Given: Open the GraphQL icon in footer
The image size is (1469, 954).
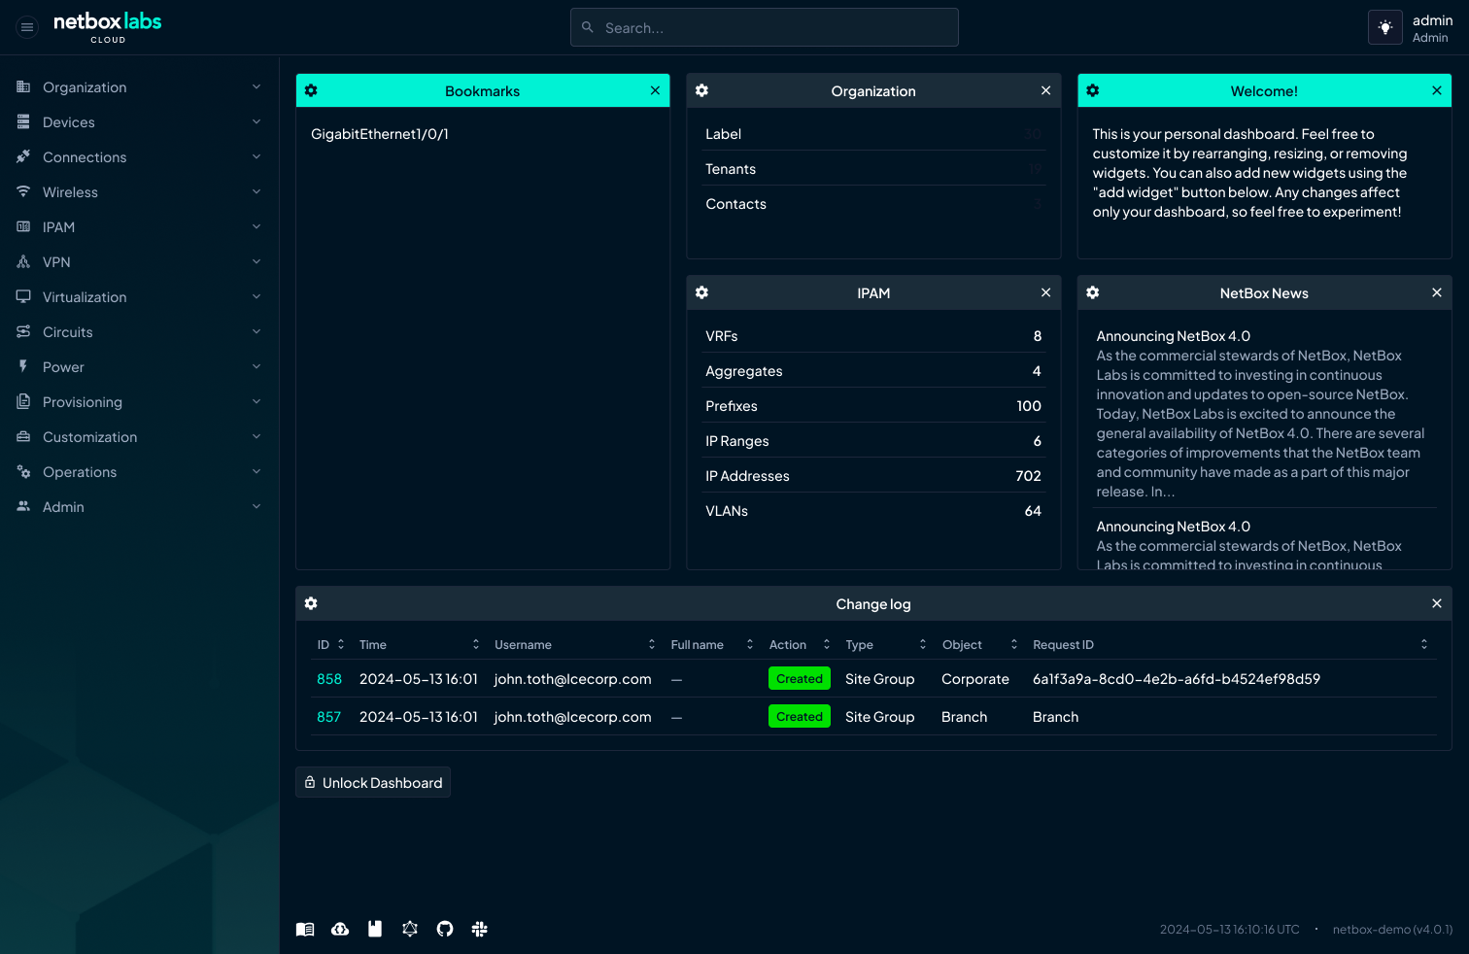Looking at the screenshot, I should point(410,929).
